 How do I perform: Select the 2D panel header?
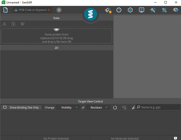(56, 48)
